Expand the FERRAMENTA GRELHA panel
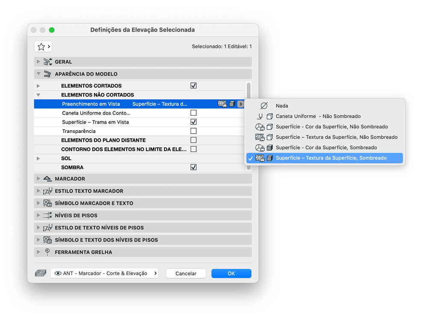 38,252
